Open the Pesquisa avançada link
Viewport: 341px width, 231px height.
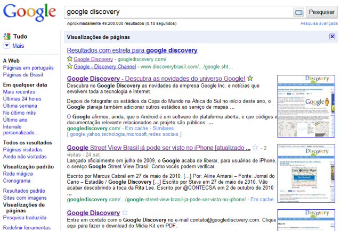(x=319, y=24)
